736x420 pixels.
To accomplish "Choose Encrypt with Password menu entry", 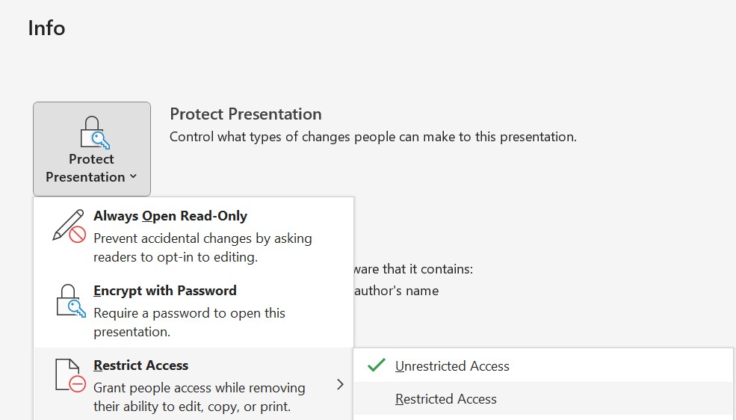I will [194, 310].
